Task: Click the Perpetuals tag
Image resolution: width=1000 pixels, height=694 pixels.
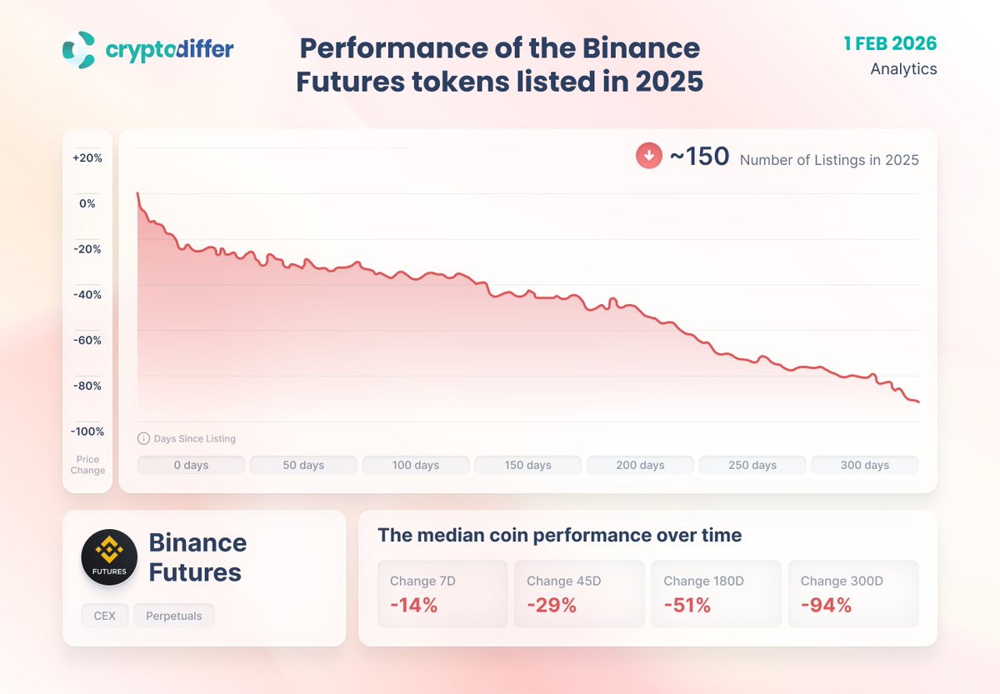Action: 173,616
